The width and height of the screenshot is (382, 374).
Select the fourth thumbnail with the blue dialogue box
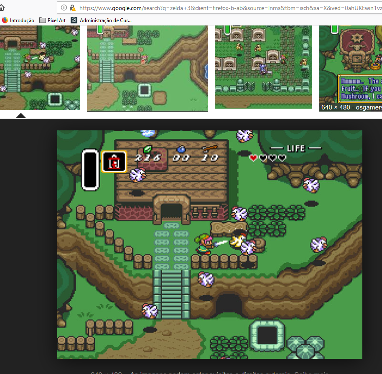pos(350,63)
